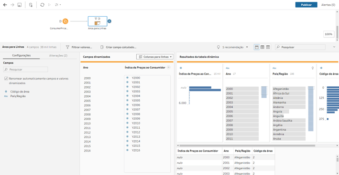
Task: Click the back arrow icon
Action: tap(5, 5)
